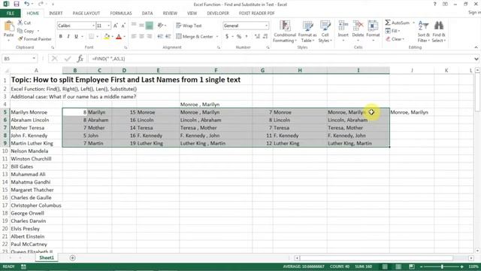481x271 pixels.
Task: Toggle bold formatting
Action: coord(61,37)
